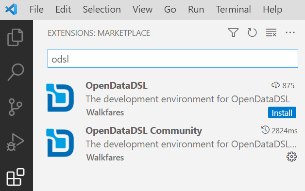
Task: Open the File menu
Action: 36,9
